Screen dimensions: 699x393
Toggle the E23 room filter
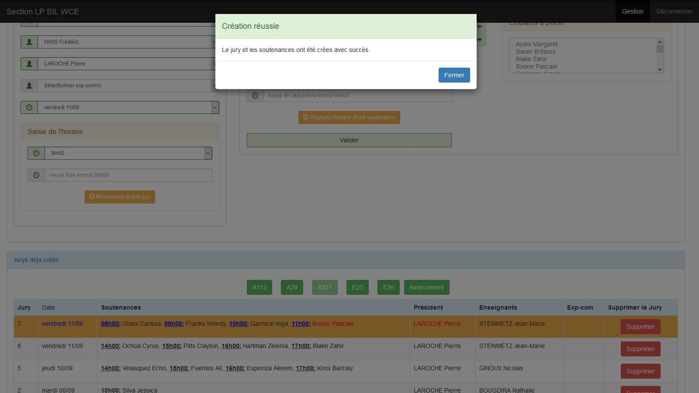357,287
